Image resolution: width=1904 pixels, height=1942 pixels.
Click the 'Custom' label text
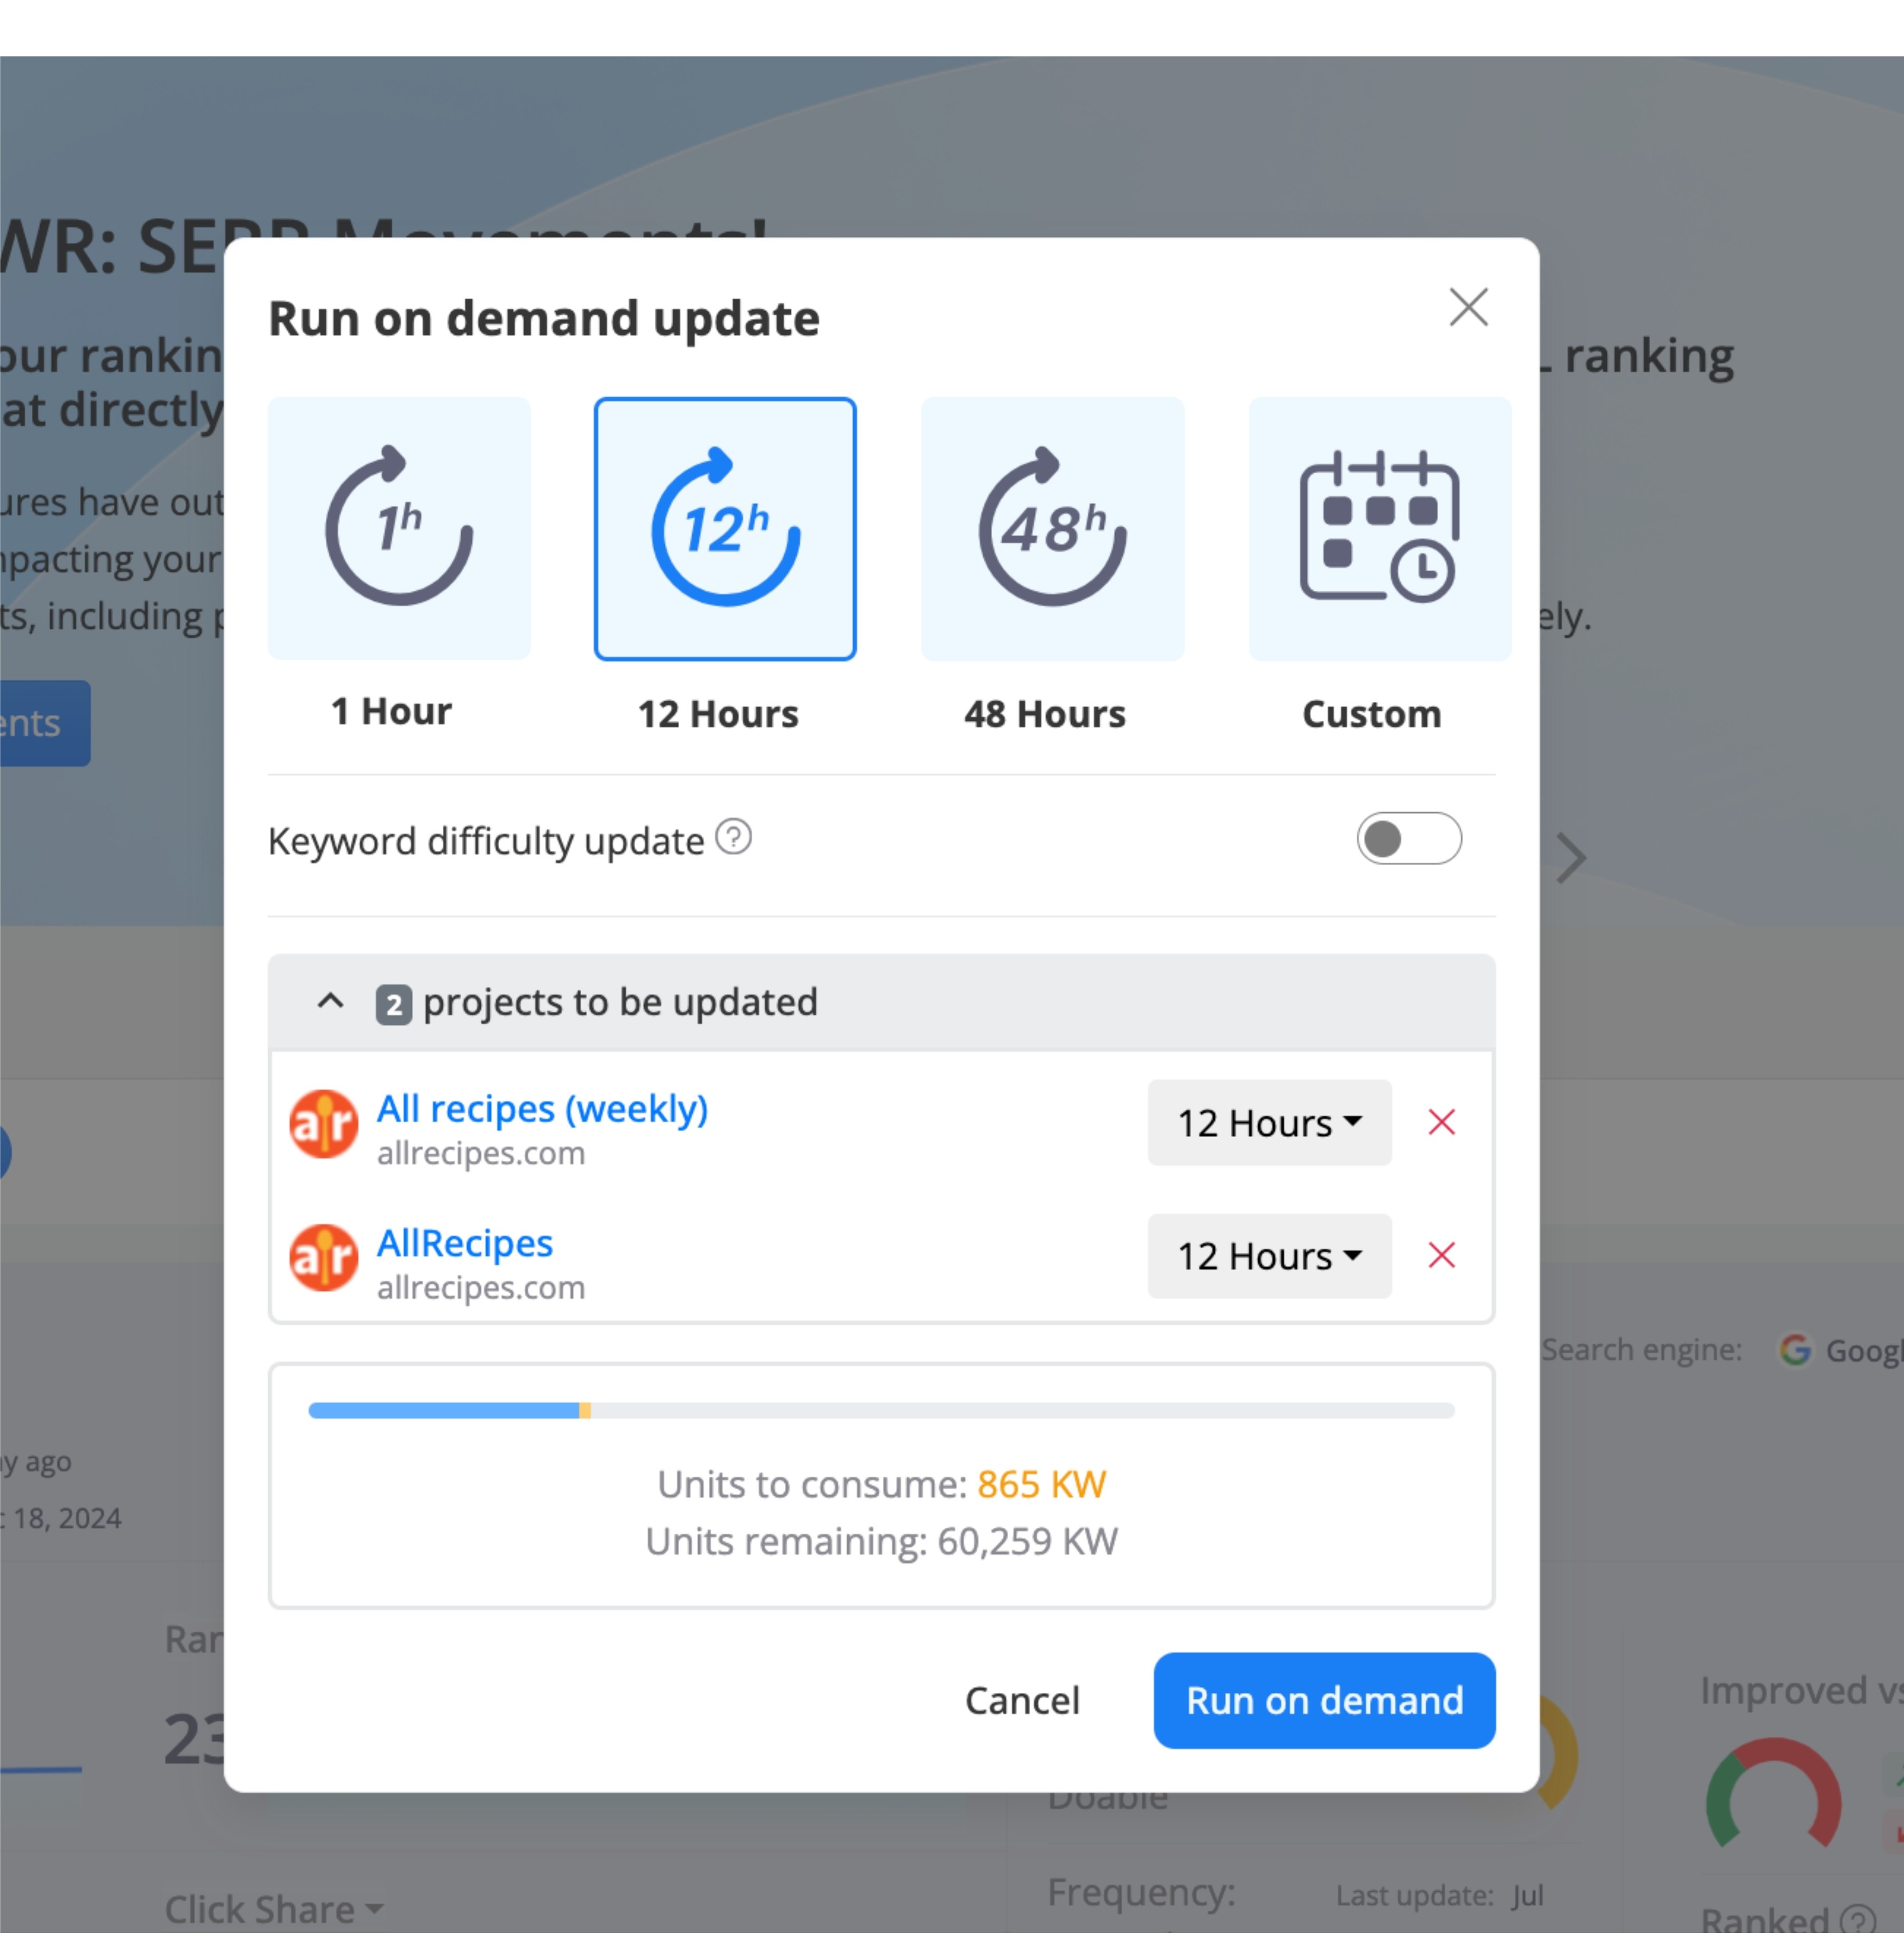(x=1372, y=714)
